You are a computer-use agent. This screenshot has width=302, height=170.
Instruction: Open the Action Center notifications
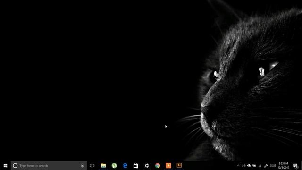coord(295,166)
